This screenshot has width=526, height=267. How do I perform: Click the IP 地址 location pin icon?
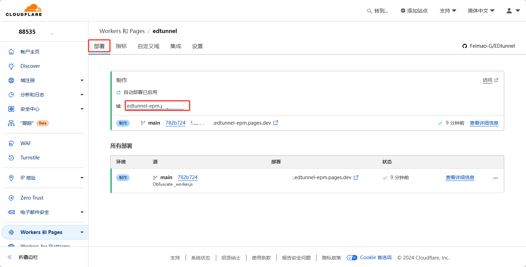tap(11, 178)
